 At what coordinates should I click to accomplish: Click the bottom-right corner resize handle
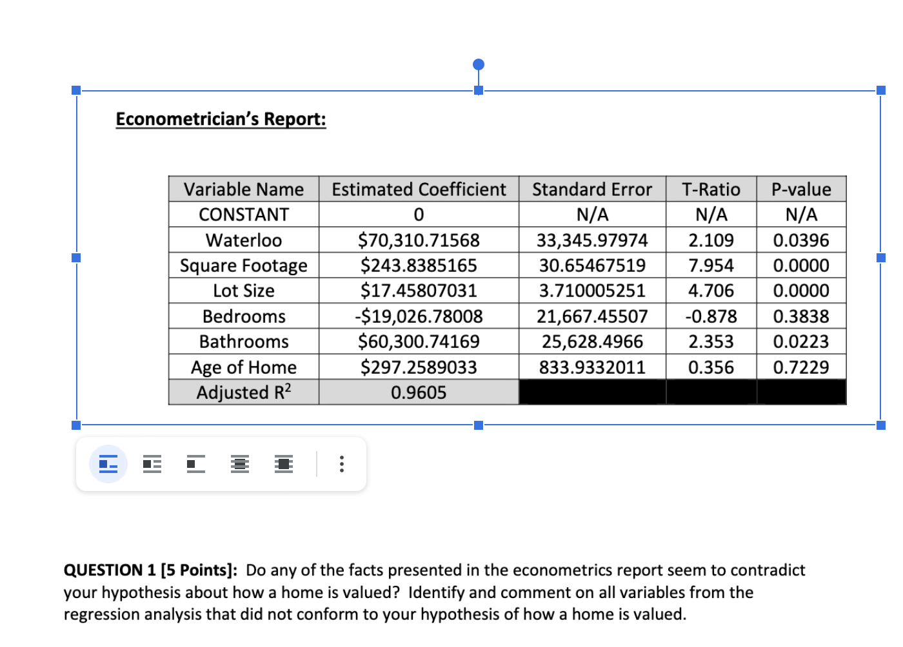tap(881, 425)
